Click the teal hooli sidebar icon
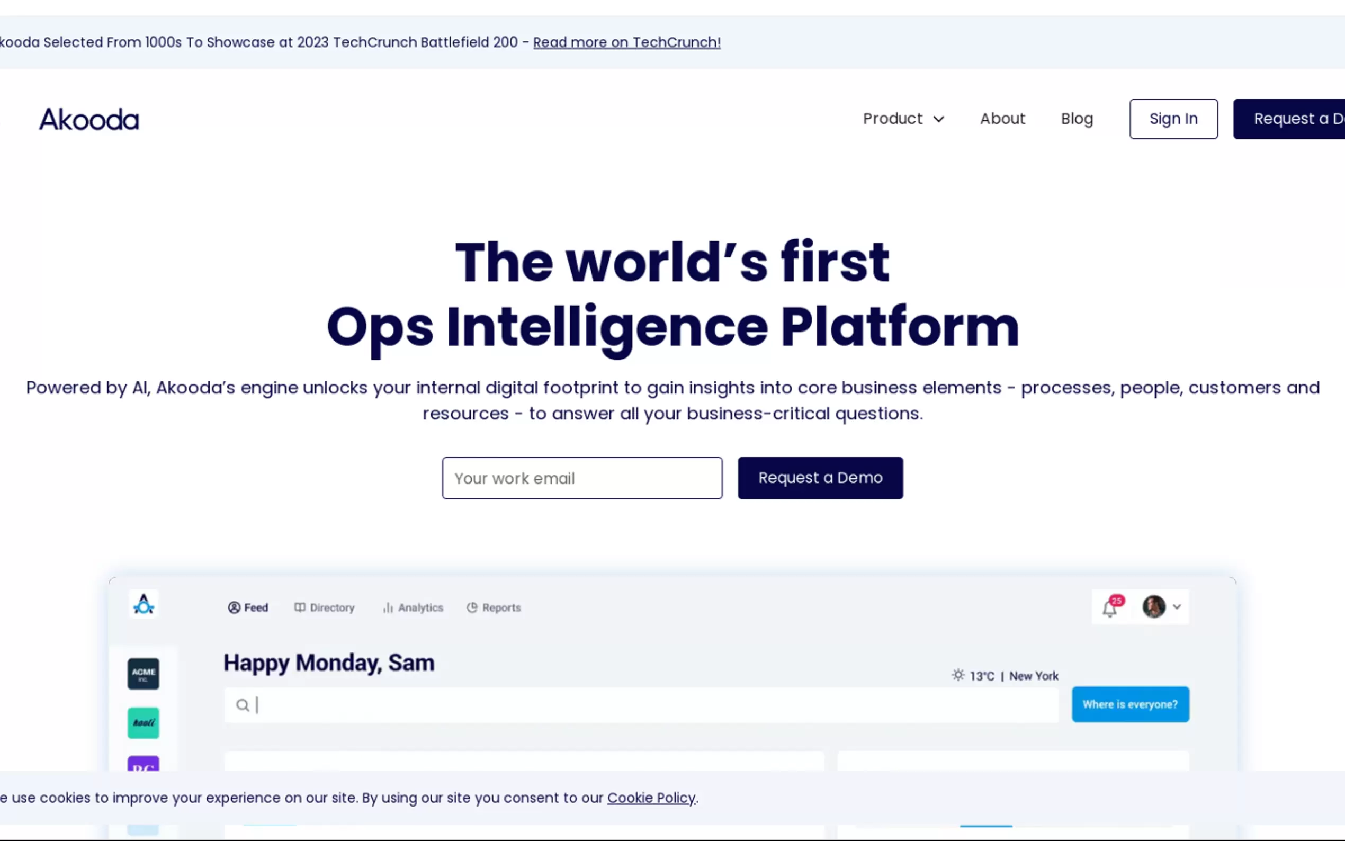 click(143, 722)
